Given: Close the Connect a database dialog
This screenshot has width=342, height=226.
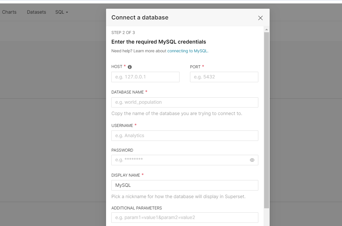Looking at the screenshot, I should 260,18.
